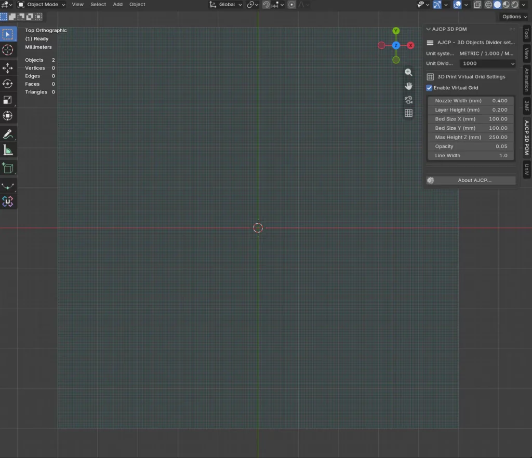Open Unit Divider 1000 dropdown
The width and height of the screenshot is (532, 458).
487,63
